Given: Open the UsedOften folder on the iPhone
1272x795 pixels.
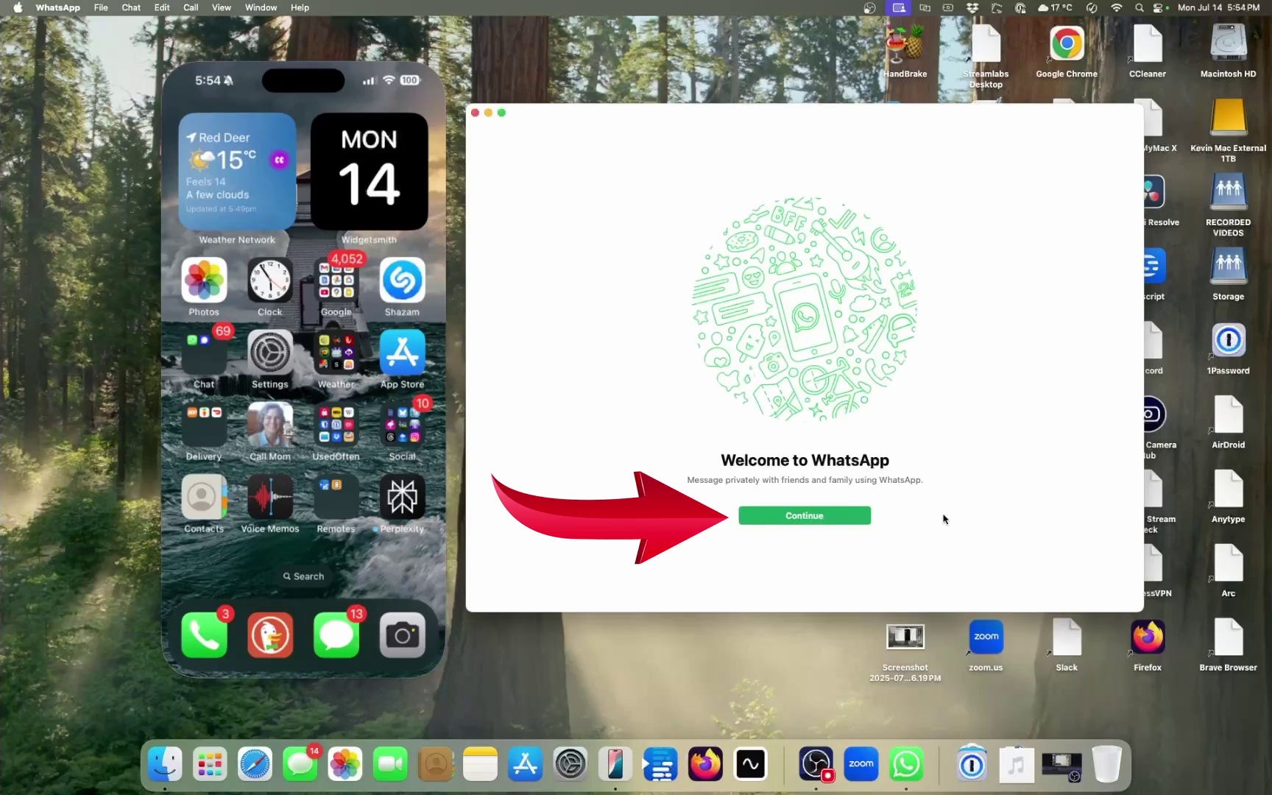Looking at the screenshot, I should [336, 425].
